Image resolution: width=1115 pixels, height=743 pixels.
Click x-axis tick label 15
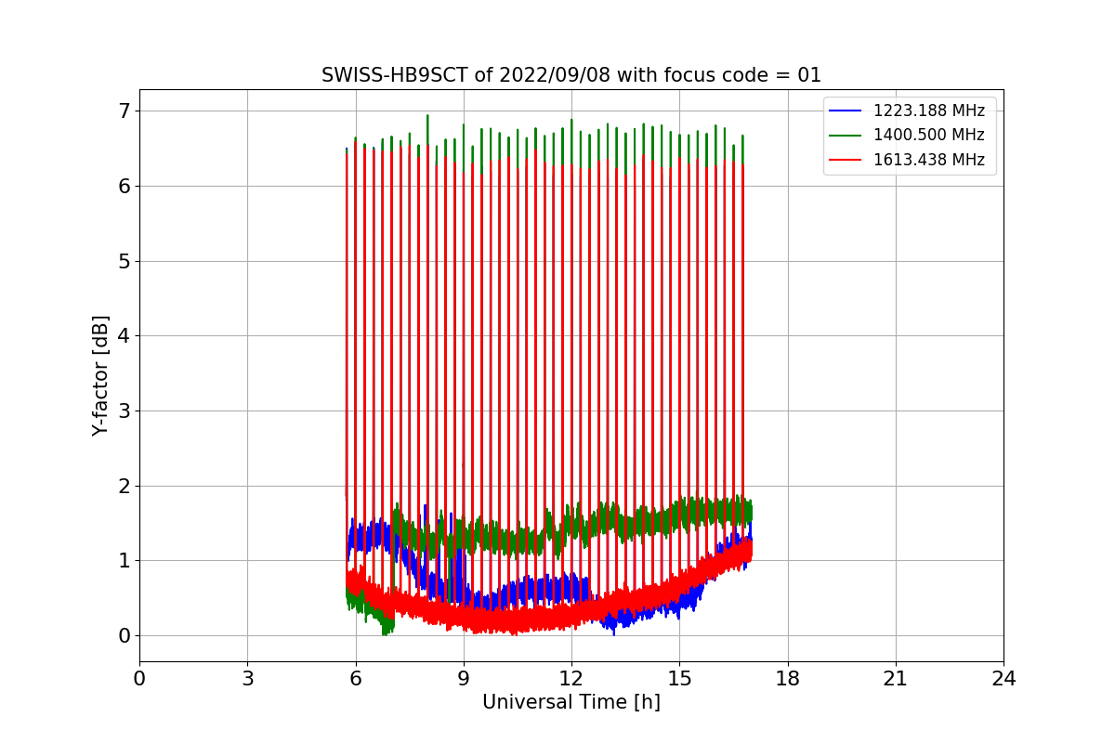pyautogui.click(x=679, y=679)
